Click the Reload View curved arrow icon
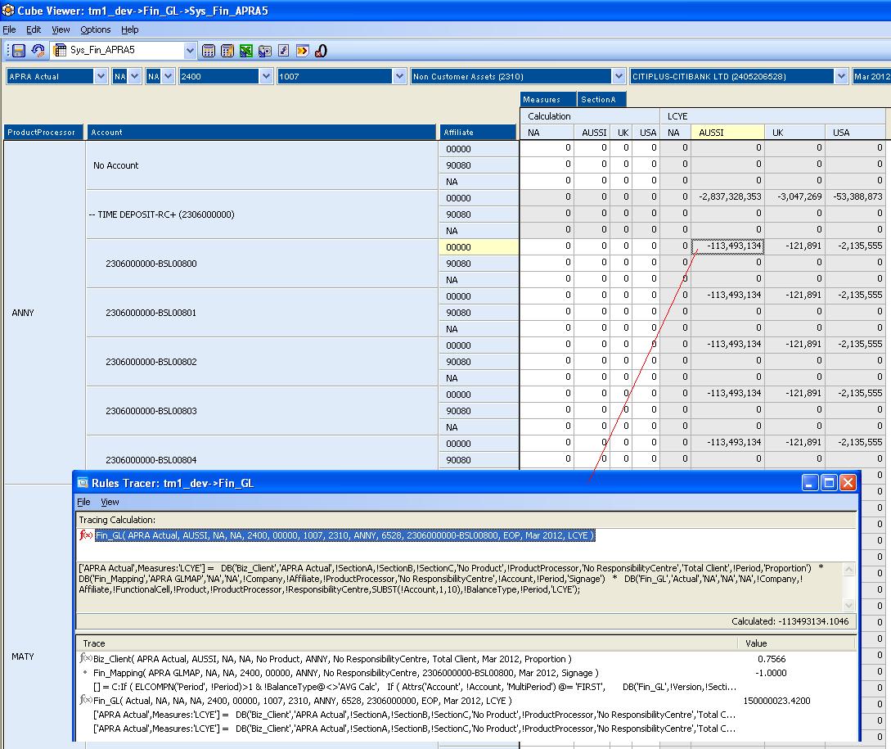The height and width of the screenshot is (749, 891). click(38, 51)
